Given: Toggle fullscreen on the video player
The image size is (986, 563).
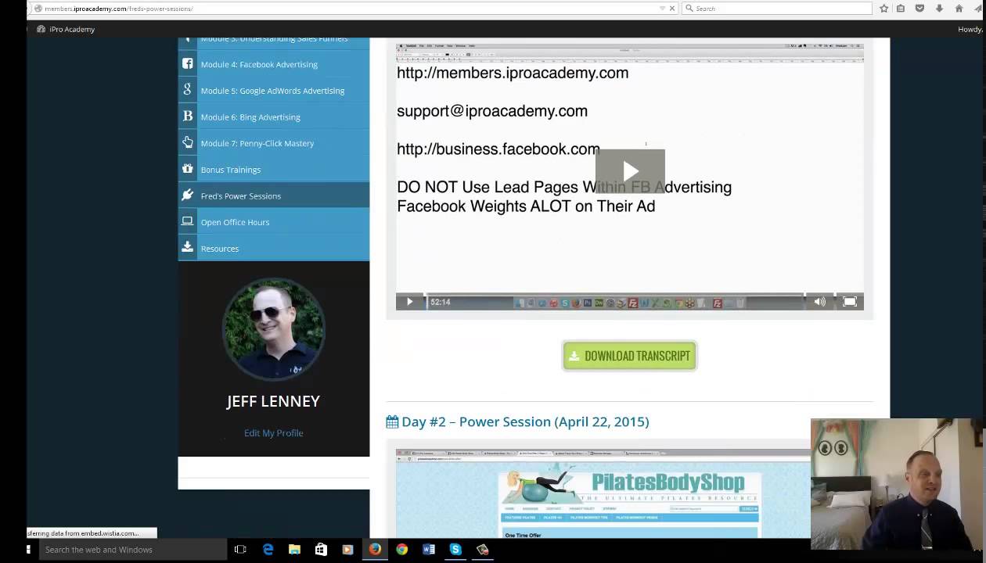Looking at the screenshot, I should 850,302.
